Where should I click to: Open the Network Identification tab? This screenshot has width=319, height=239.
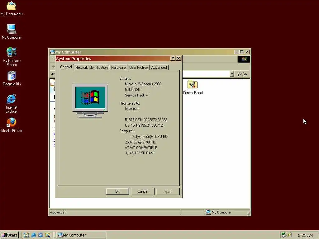click(x=91, y=68)
